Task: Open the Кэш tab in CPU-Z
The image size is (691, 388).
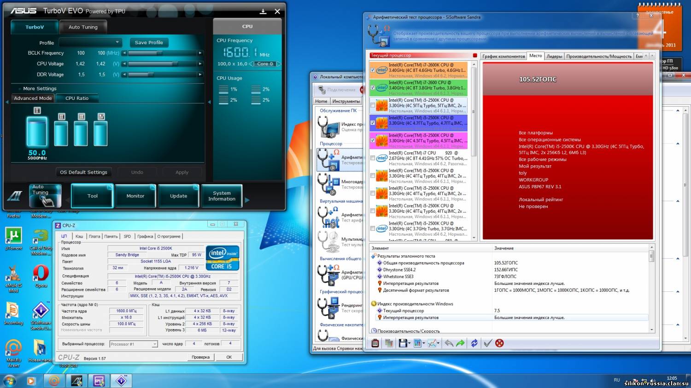Action: click(79, 236)
